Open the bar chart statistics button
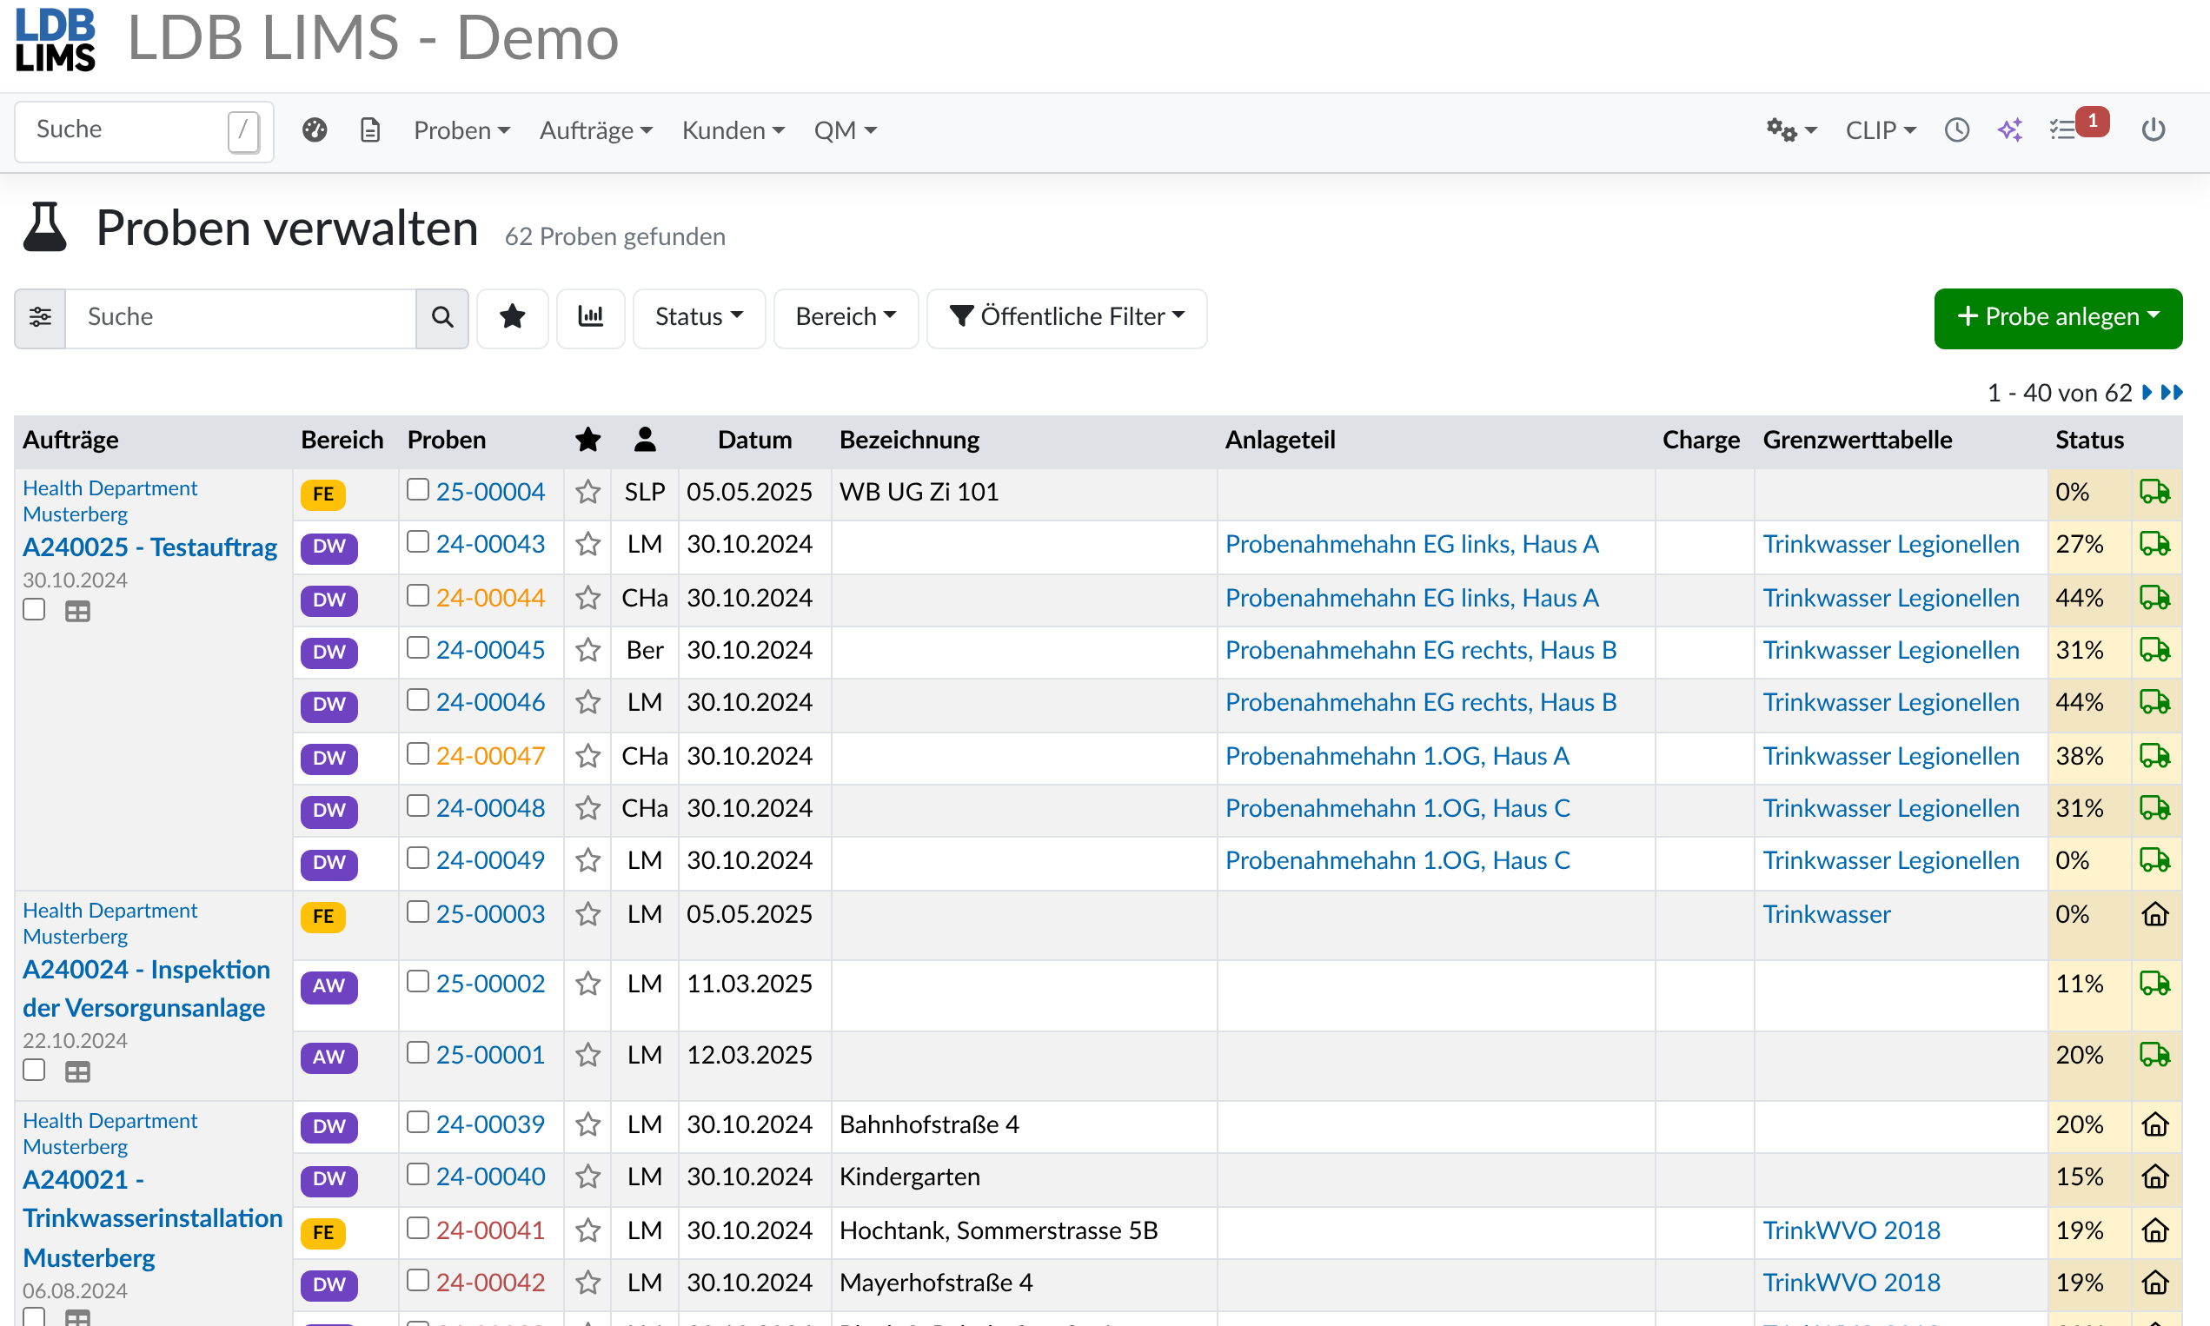Image resolution: width=2210 pixels, height=1326 pixels. click(x=591, y=317)
